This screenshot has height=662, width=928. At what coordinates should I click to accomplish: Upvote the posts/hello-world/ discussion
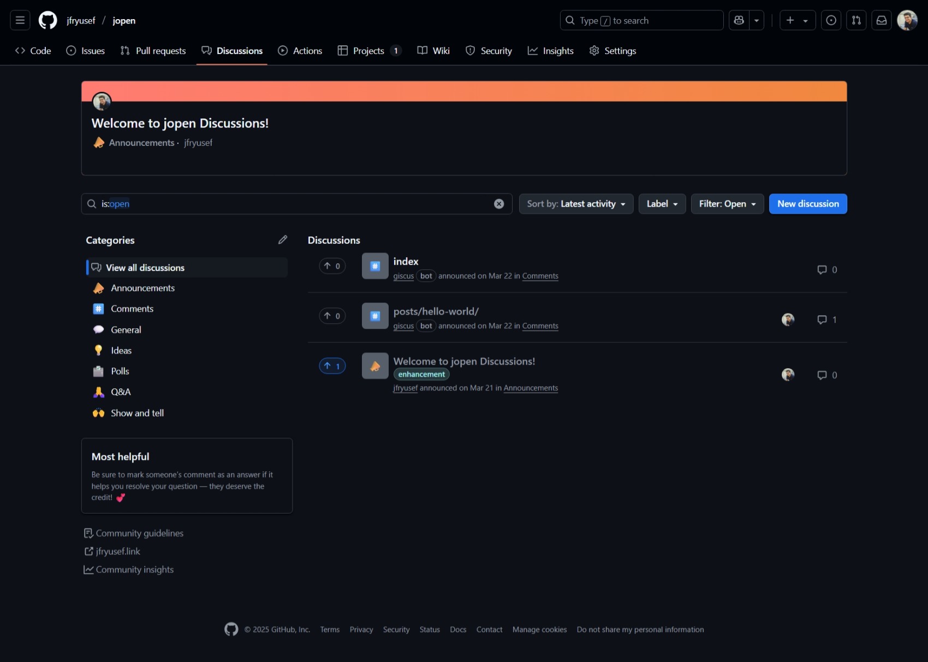pos(332,316)
